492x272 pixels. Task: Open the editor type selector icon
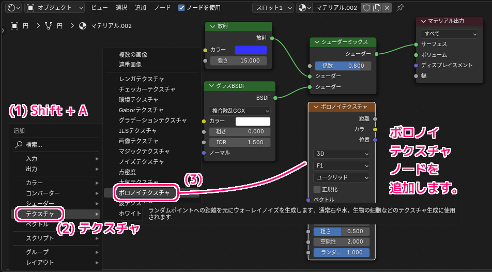click(x=13, y=8)
